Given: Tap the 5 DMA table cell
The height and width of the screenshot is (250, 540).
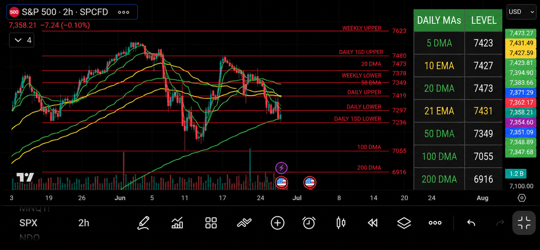Looking at the screenshot, I should [x=439, y=43].
